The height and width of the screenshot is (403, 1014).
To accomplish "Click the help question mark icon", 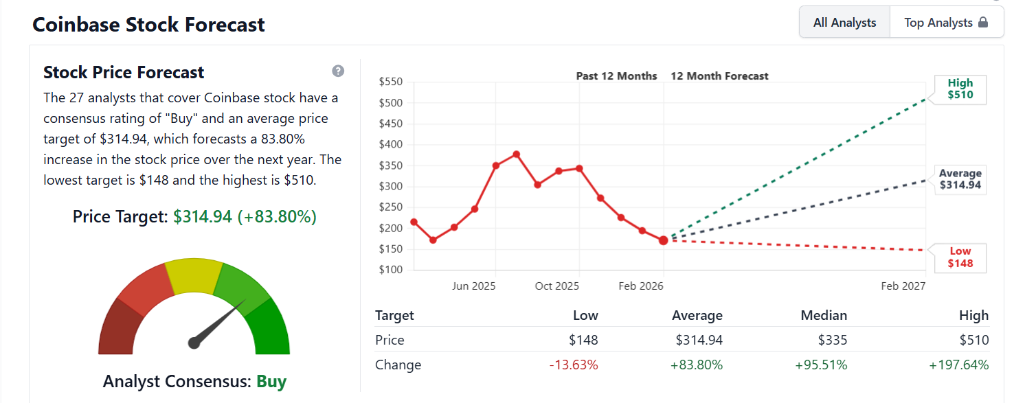I will (338, 71).
